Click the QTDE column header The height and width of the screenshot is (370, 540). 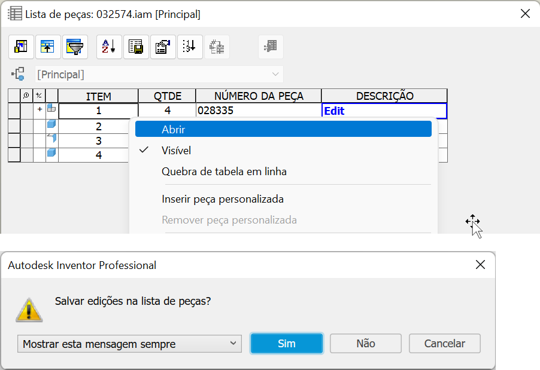click(x=167, y=96)
